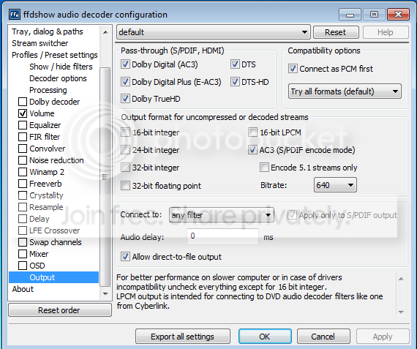The height and width of the screenshot is (349, 417).
Task: Tick the FIR filter checkbox
Action: tap(23, 137)
